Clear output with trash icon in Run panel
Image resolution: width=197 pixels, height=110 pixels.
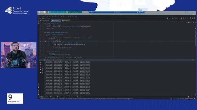(x=43, y=73)
